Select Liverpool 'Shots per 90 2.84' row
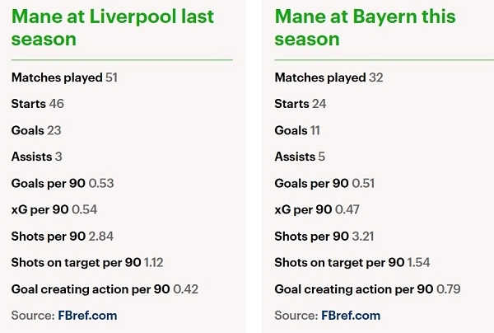The height and width of the screenshot is (333, 494). (x=63, y=237)
